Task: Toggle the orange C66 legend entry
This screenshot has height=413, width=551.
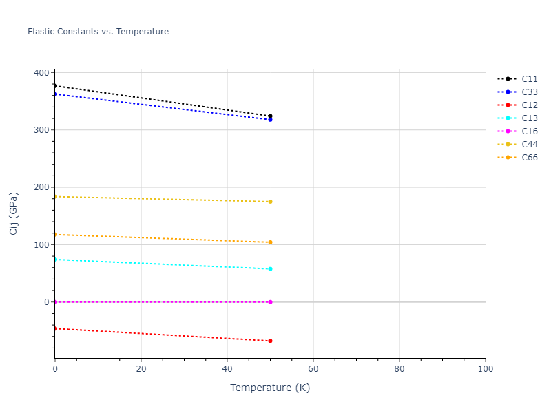Action: [529, 158]
